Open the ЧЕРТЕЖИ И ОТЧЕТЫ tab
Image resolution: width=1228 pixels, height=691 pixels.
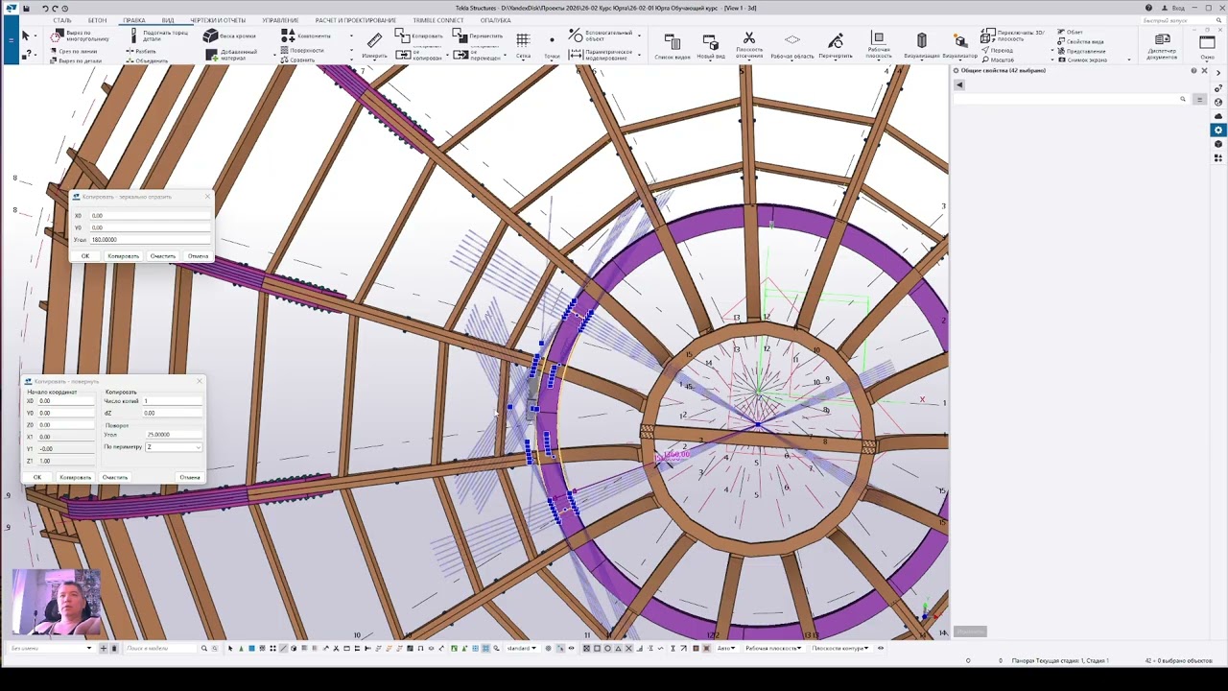tap(218, 20)
